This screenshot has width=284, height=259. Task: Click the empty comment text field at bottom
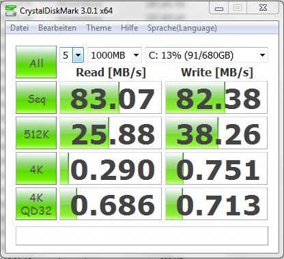(x=142, y=236)
